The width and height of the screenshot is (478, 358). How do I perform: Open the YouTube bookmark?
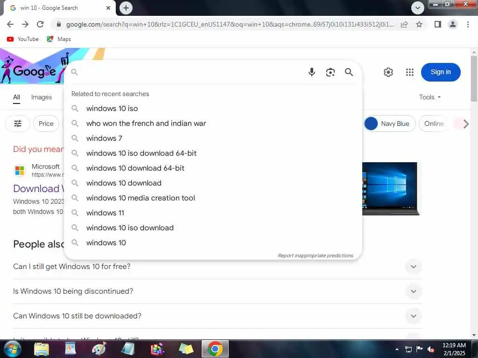point(23,39)
